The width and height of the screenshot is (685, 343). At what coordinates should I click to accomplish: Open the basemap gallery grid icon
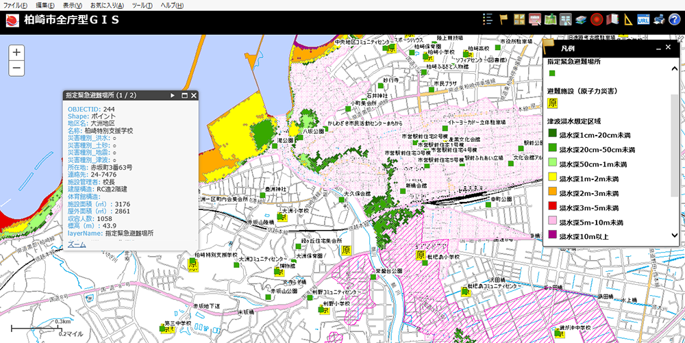(x=519, y=19)
